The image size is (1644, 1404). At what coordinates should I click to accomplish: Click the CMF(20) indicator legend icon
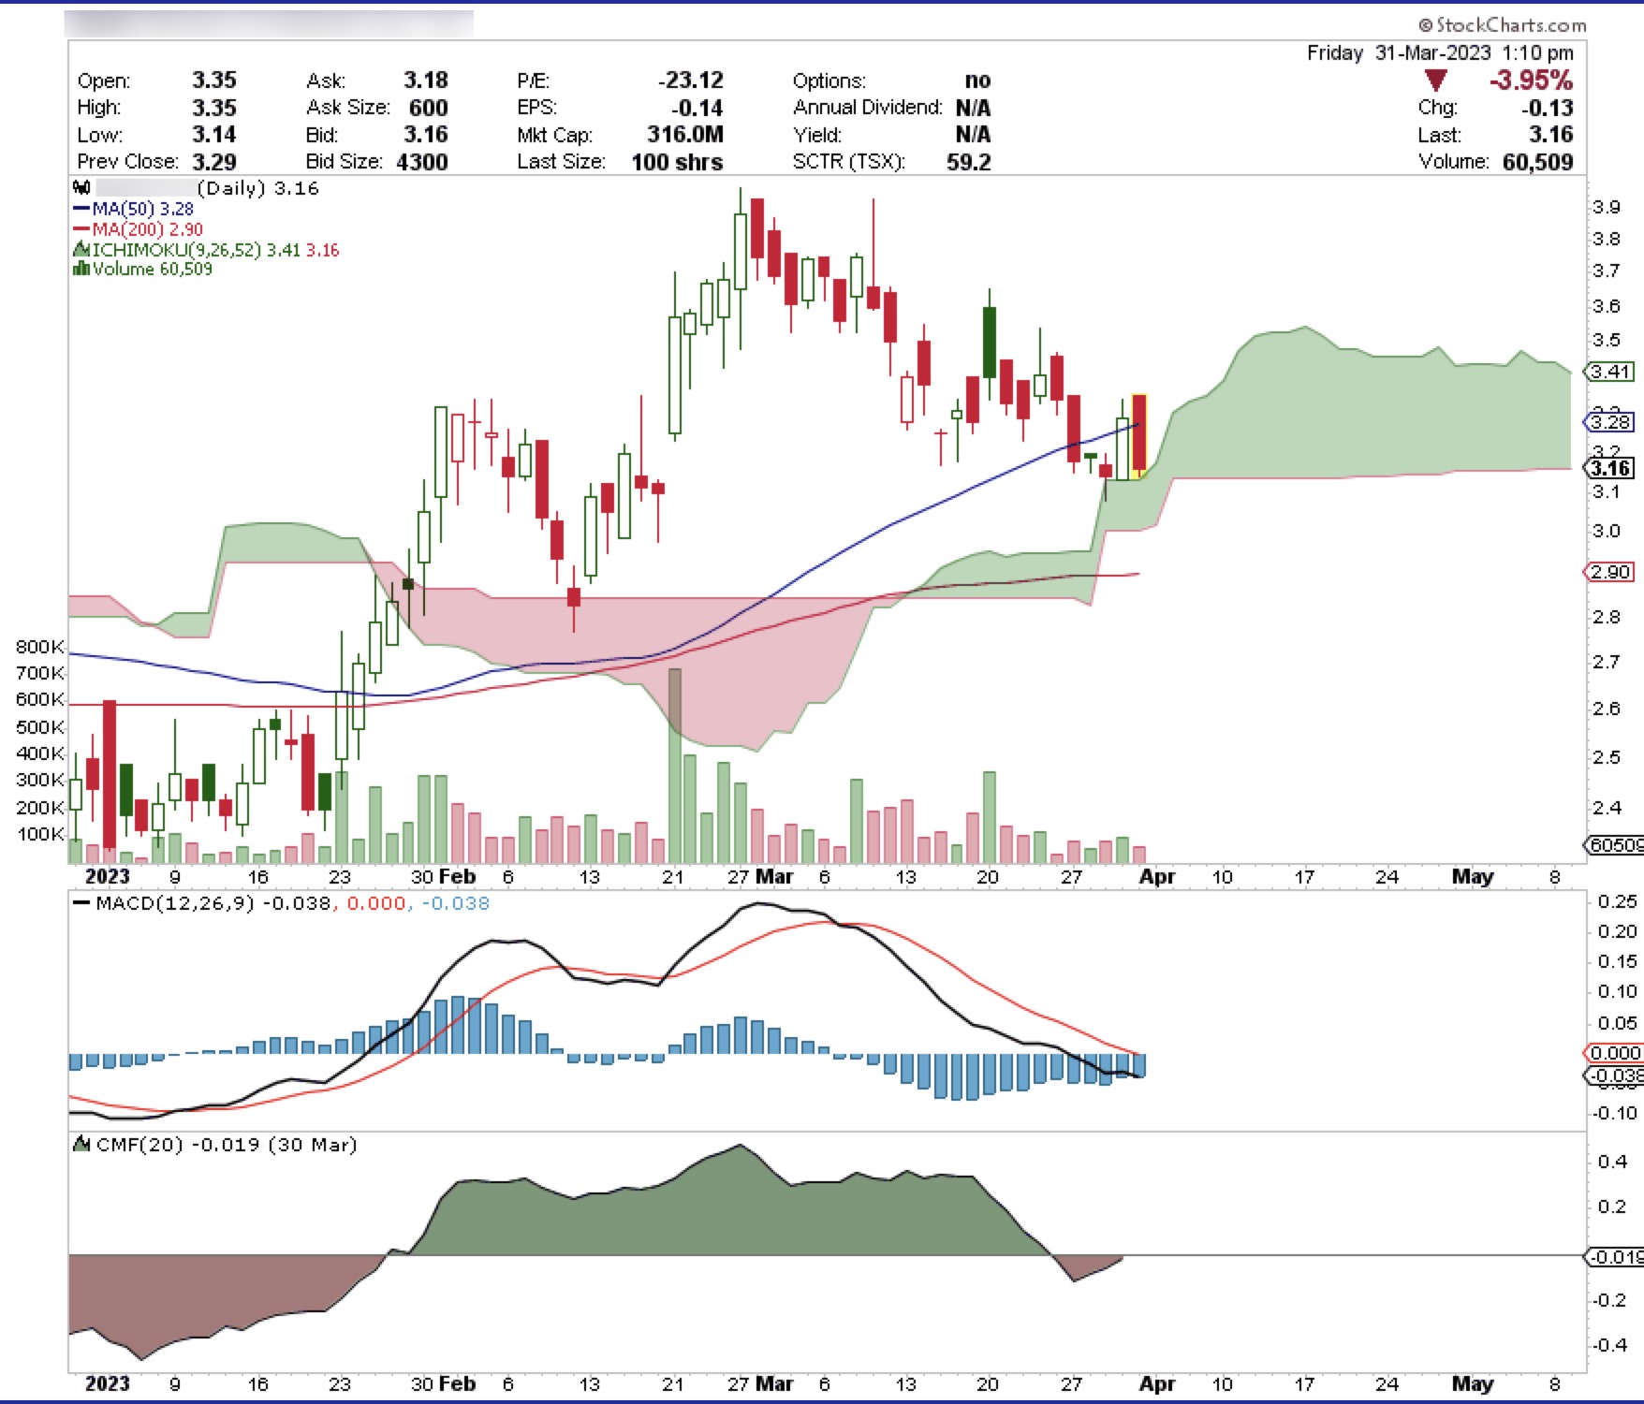(x=82, y=1145)
